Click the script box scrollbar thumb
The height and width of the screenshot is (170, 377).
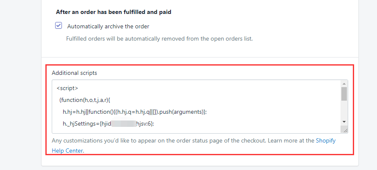tap(344, 93)
